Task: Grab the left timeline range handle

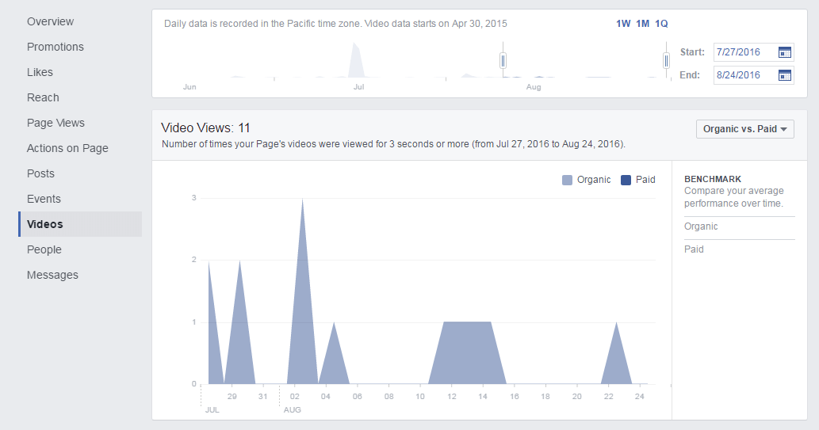Action: [x=503, y=60]
